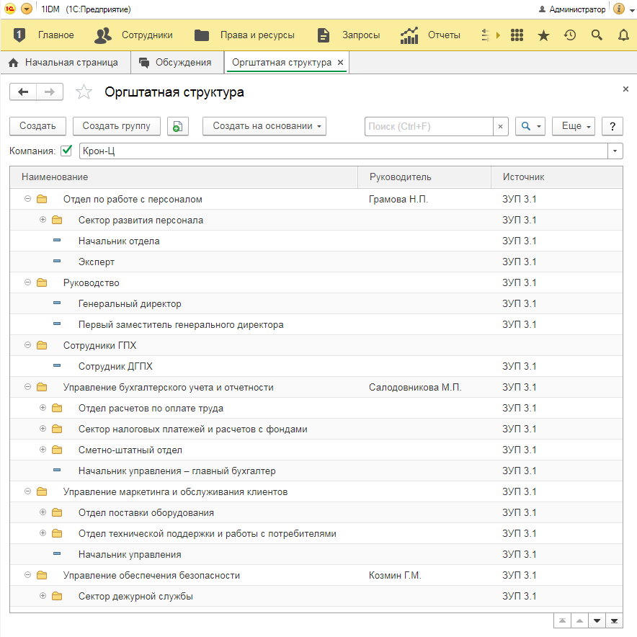Expand Сектор дежурной службы
Image resolution: width=637 pixels, height=637 pixels.
pos(43,595)
